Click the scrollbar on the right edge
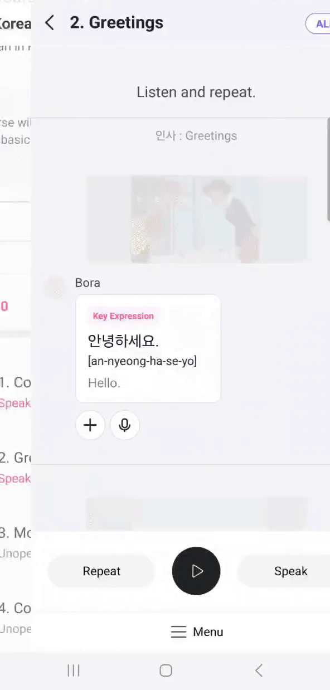 point(328,171)
